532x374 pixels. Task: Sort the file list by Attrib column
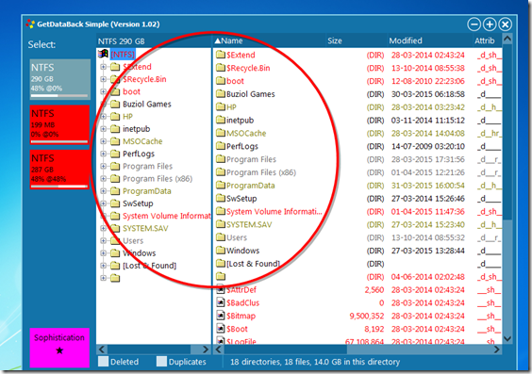488,41
